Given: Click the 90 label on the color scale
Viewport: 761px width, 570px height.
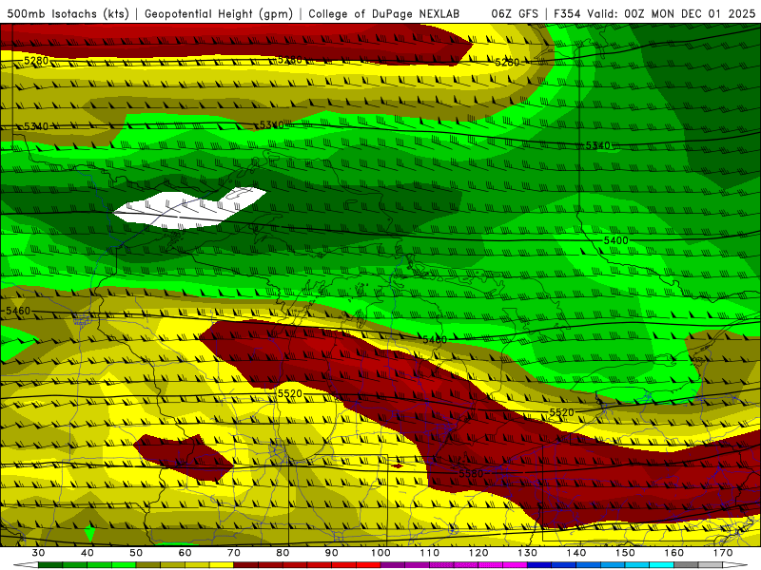Looking at the screenshot, I should click(332, 553).
